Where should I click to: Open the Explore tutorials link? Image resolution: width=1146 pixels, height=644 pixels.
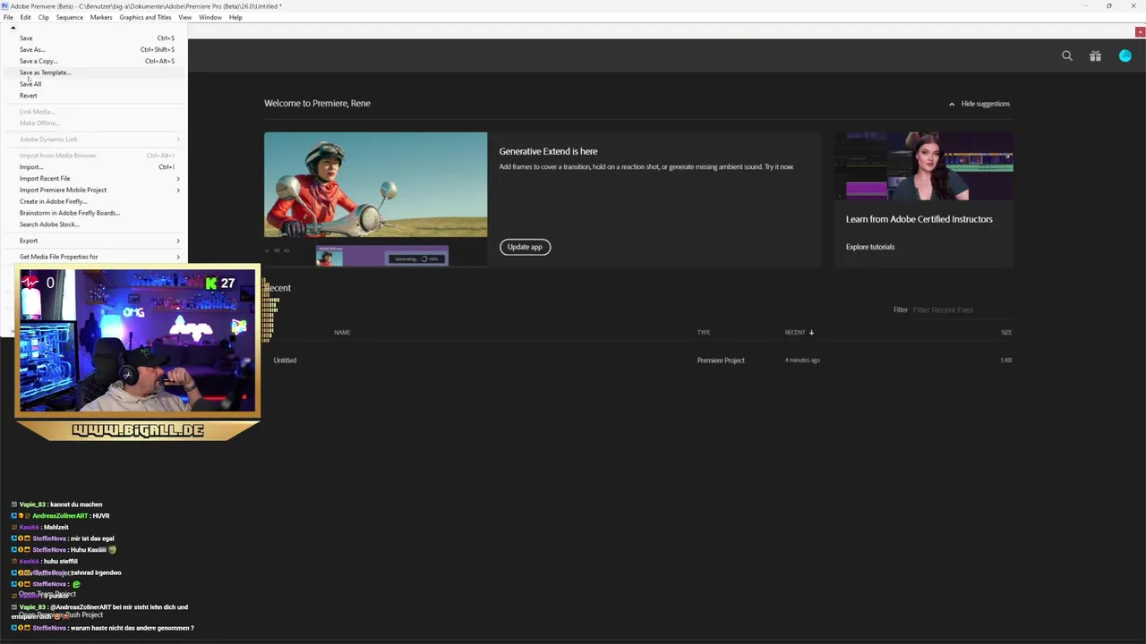[x=870, y=247]
